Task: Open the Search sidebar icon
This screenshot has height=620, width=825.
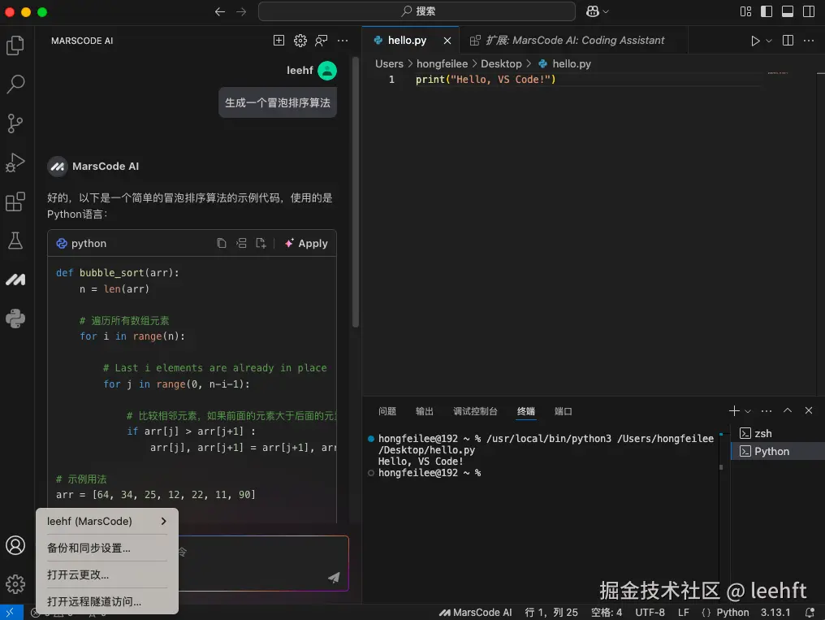Action: point(16,85)
